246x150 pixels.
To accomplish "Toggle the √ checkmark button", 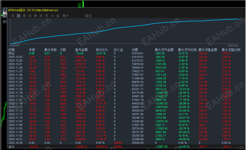I will pos(5,22).
